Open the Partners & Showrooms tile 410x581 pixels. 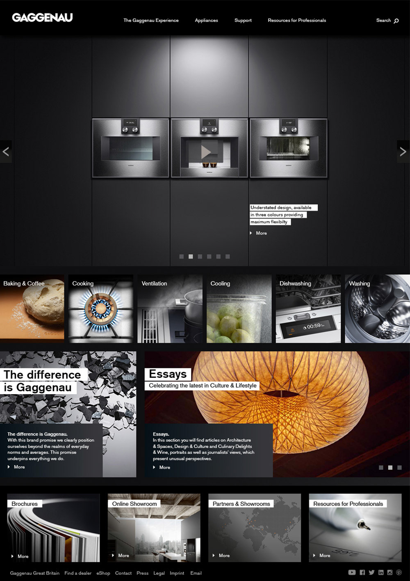(255, 528)
